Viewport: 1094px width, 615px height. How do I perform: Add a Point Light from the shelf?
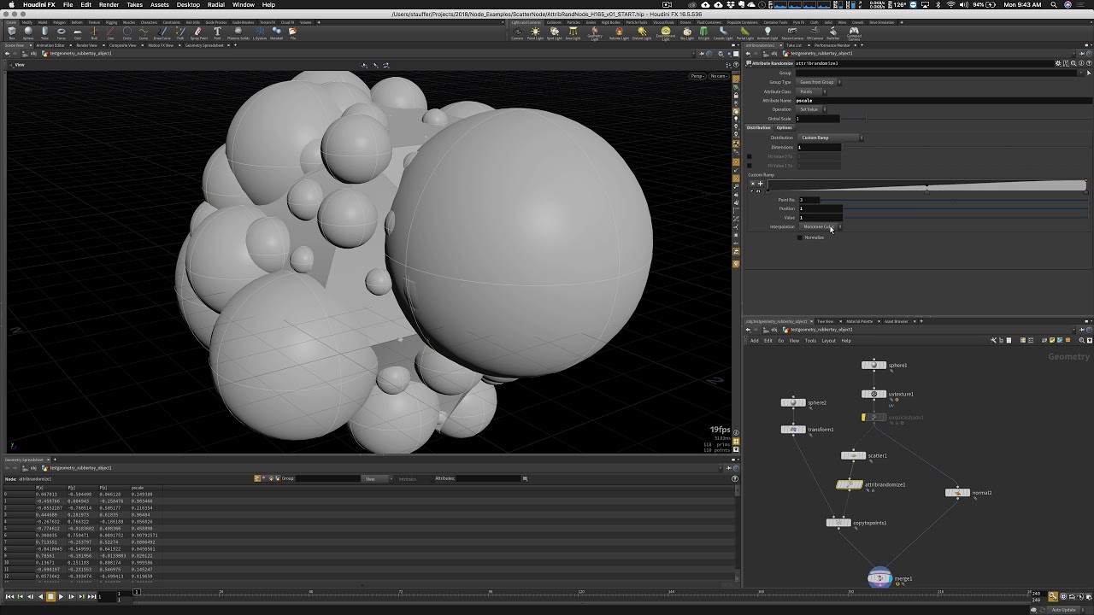535,32
